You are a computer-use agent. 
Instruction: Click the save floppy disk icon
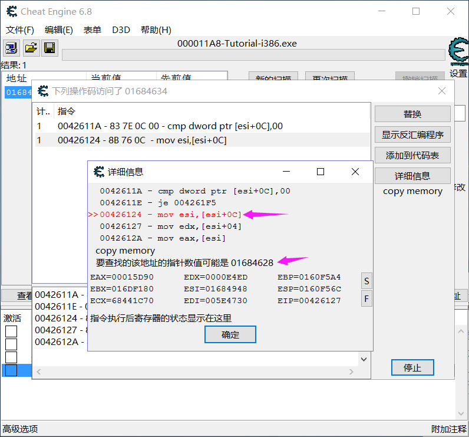point(49,48)
